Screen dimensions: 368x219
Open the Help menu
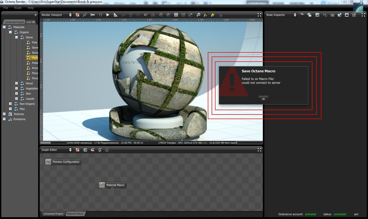[31, 8]
